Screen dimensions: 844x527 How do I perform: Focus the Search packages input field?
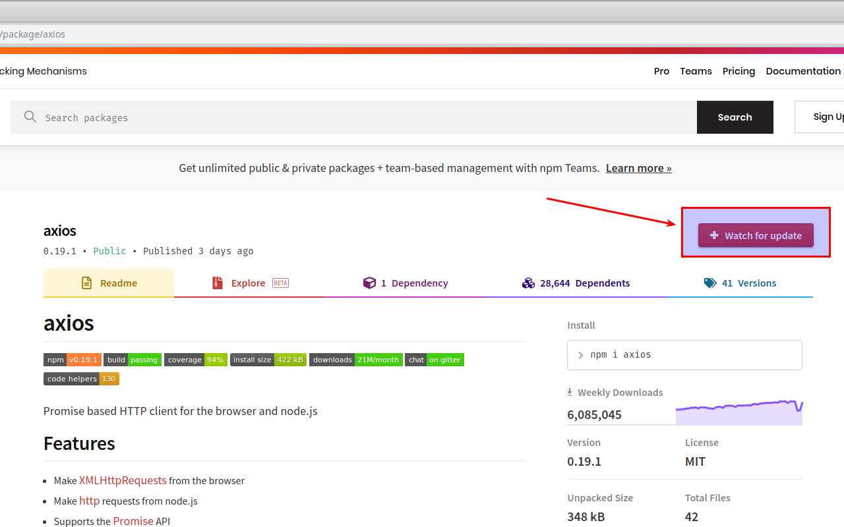pos(353,117)
